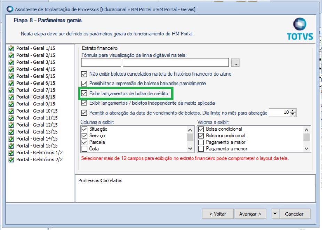The height and width of the screenshot is (230, 322).
Task: Select step Portal - Geral 9/15
Action: click(36, 104)
